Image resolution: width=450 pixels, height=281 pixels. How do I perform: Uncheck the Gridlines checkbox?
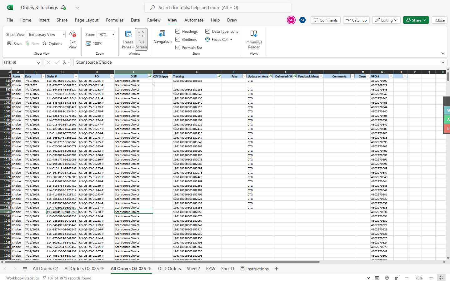tap(178, 39)
